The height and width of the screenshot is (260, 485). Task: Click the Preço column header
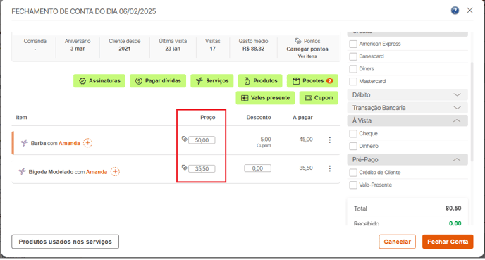207,118
